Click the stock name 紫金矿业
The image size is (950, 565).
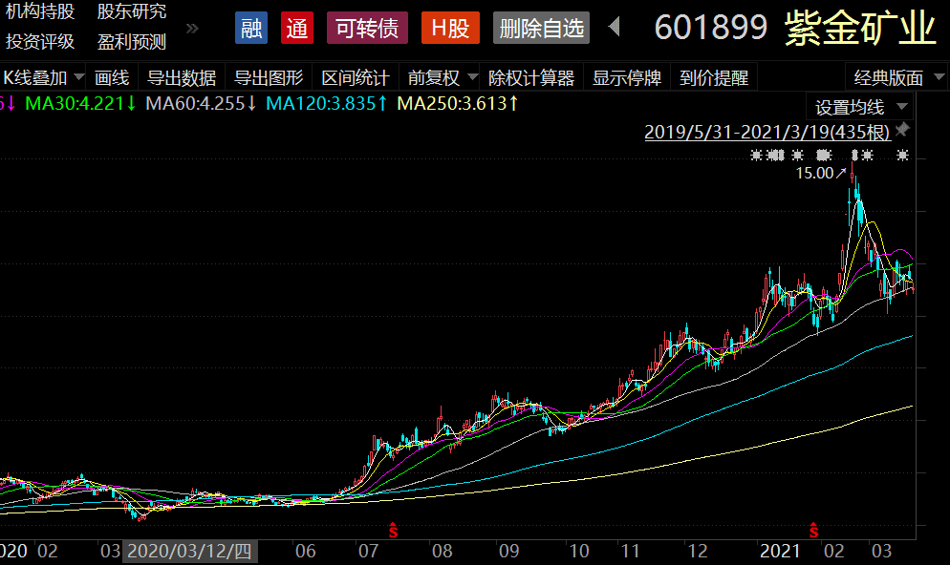tap(860, 28)
